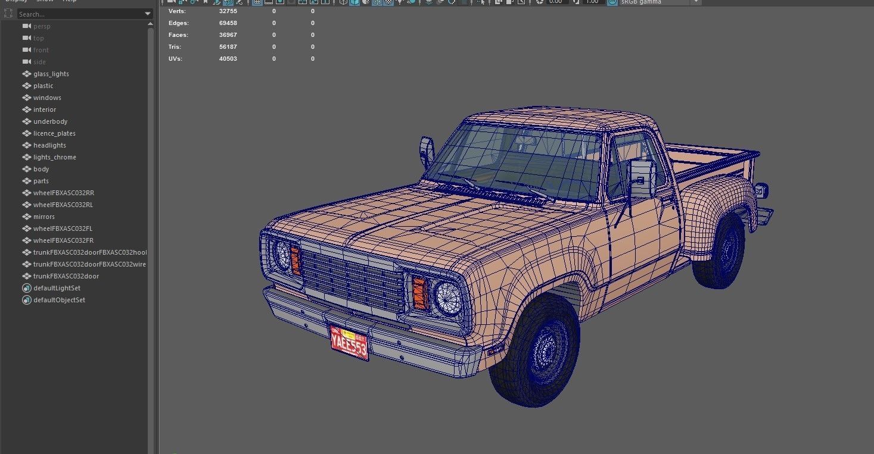The image size is (874, 454).
Task: Click the lights_chrome node icon
Action: coord(26,157)
